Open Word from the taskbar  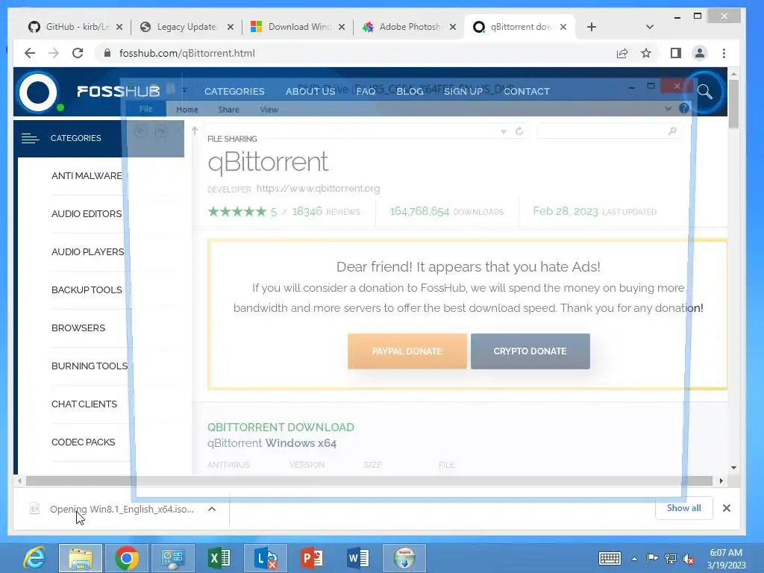tap(358, 558)
